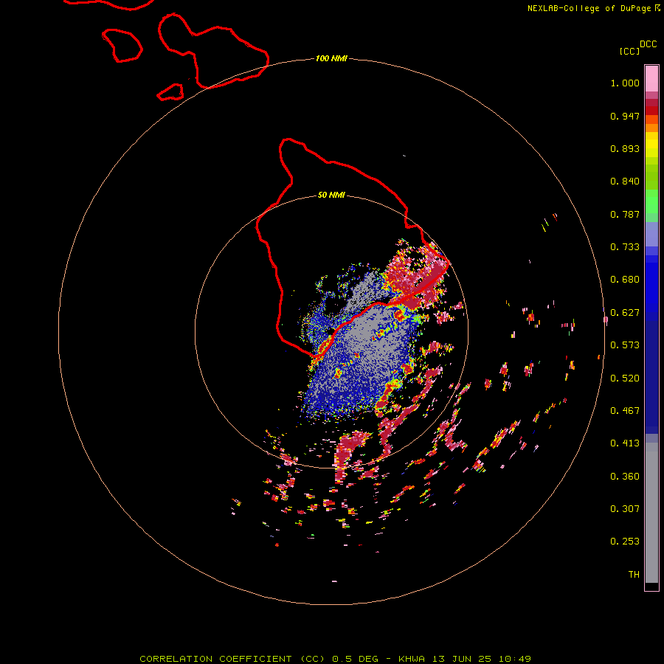Click the 0.733 scale value
664x664 pixels.
point(625,247)
